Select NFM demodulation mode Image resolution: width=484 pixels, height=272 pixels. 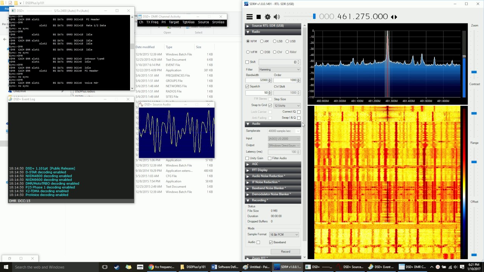251,41
